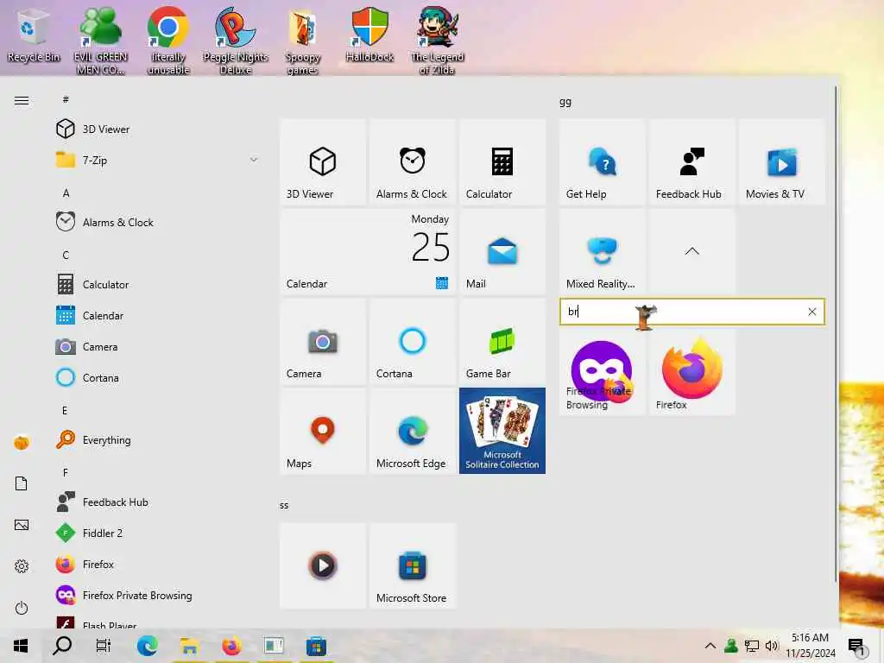The height and width of the screenshot is (663, 884).
Task: Click the folder name input field
Action: point(691,312)
